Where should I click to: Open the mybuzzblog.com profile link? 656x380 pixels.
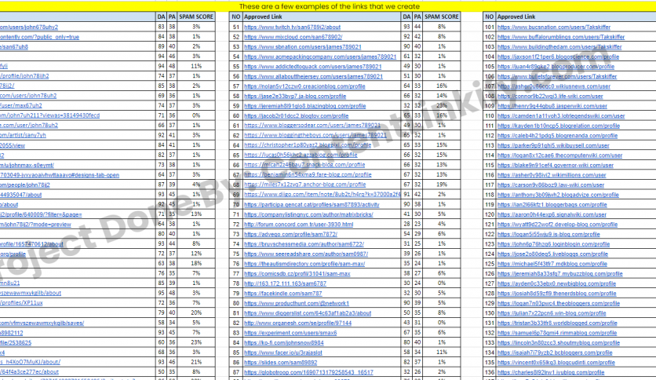559,274
